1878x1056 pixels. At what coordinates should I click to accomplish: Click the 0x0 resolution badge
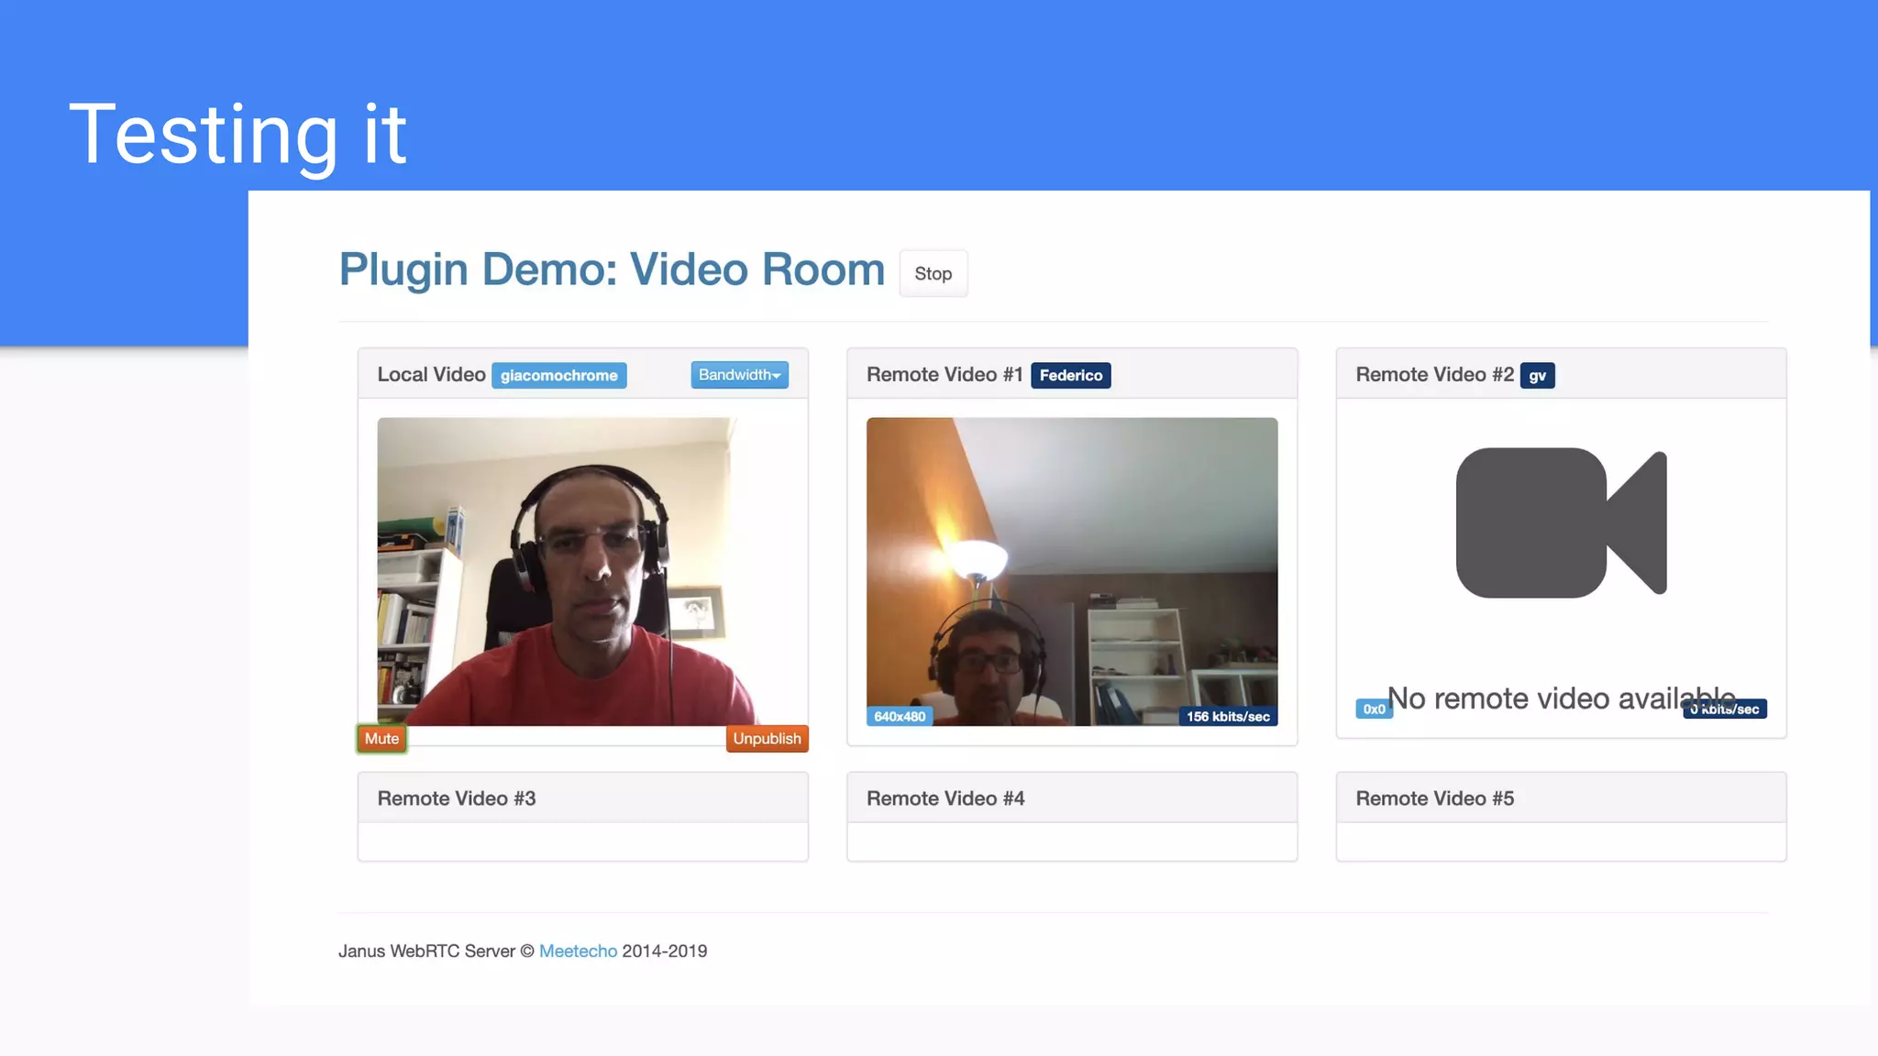(x=1373, y=709)
